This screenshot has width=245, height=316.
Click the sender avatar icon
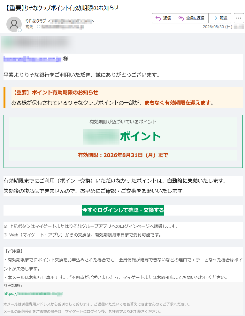click(14, 24)
